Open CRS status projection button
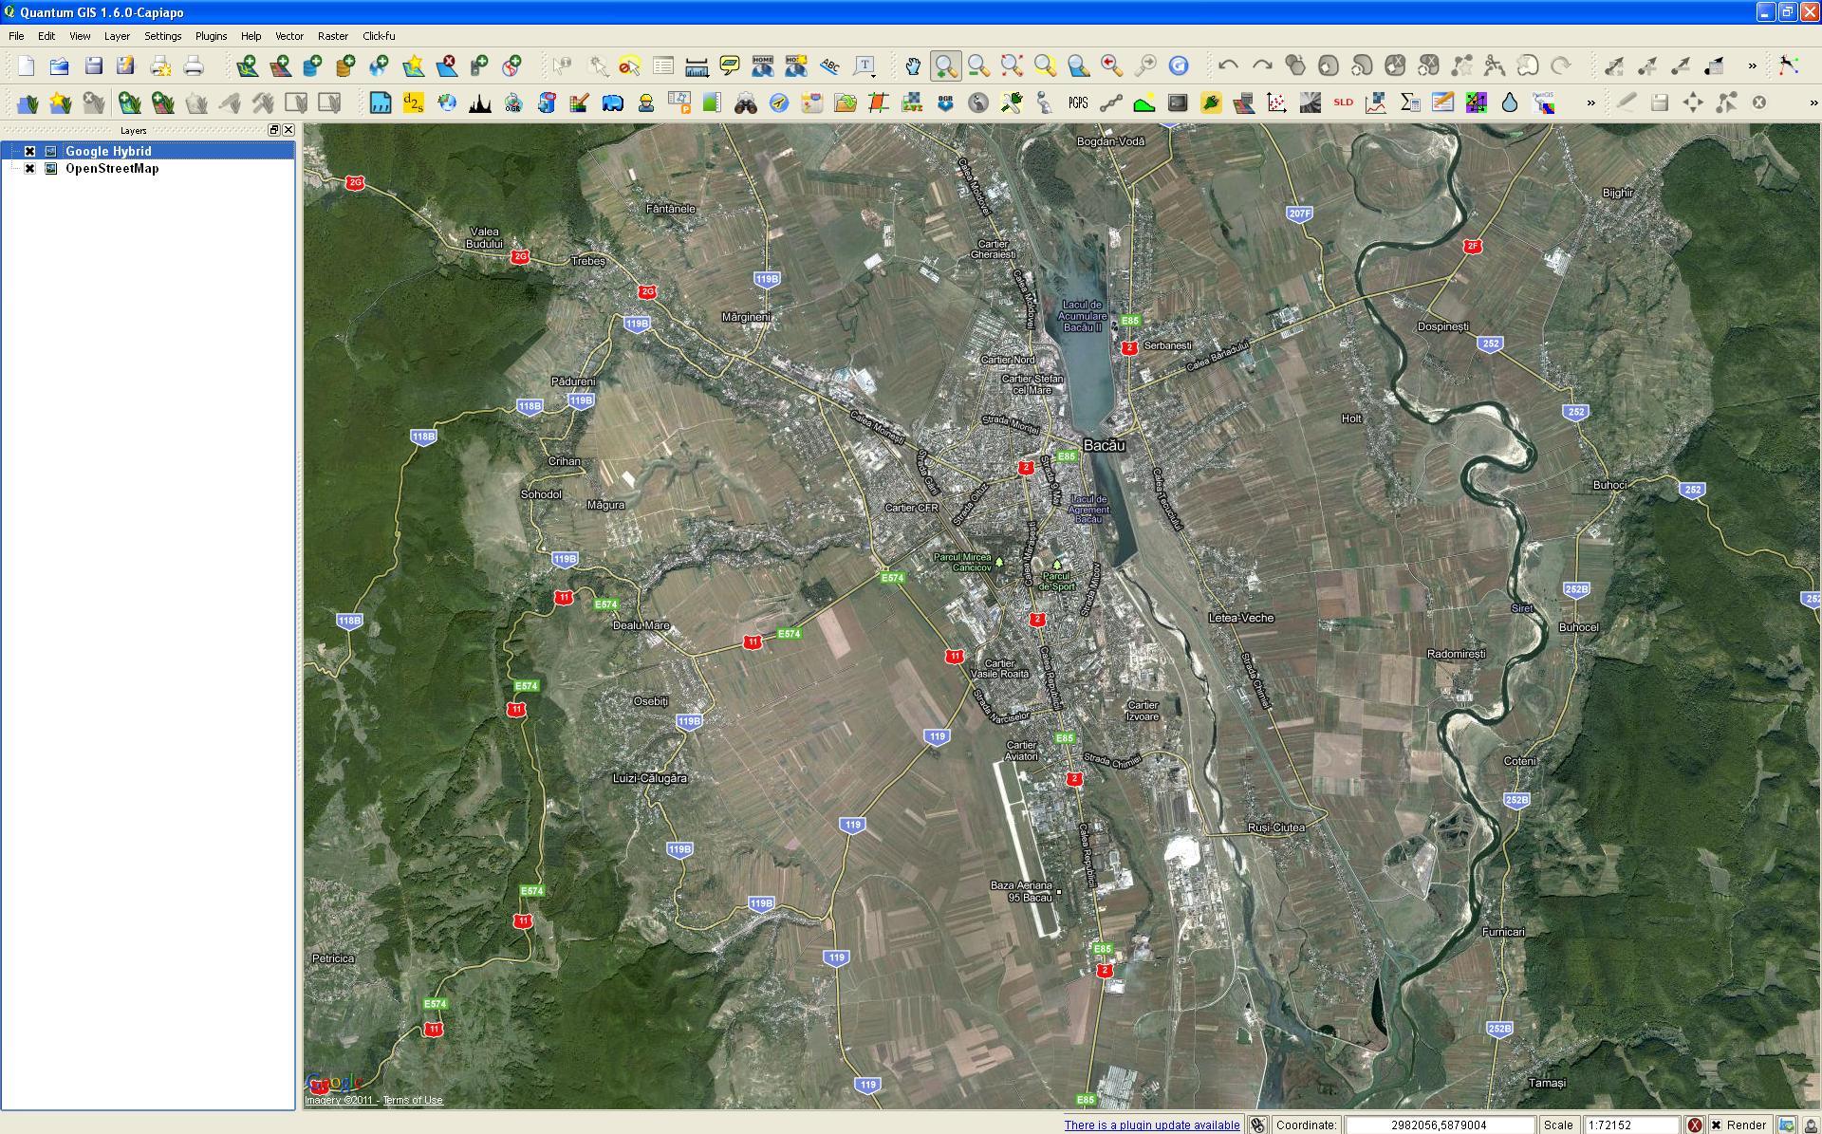This screenshot has height=1134, width=1822. click(x=1812, y=1125)
